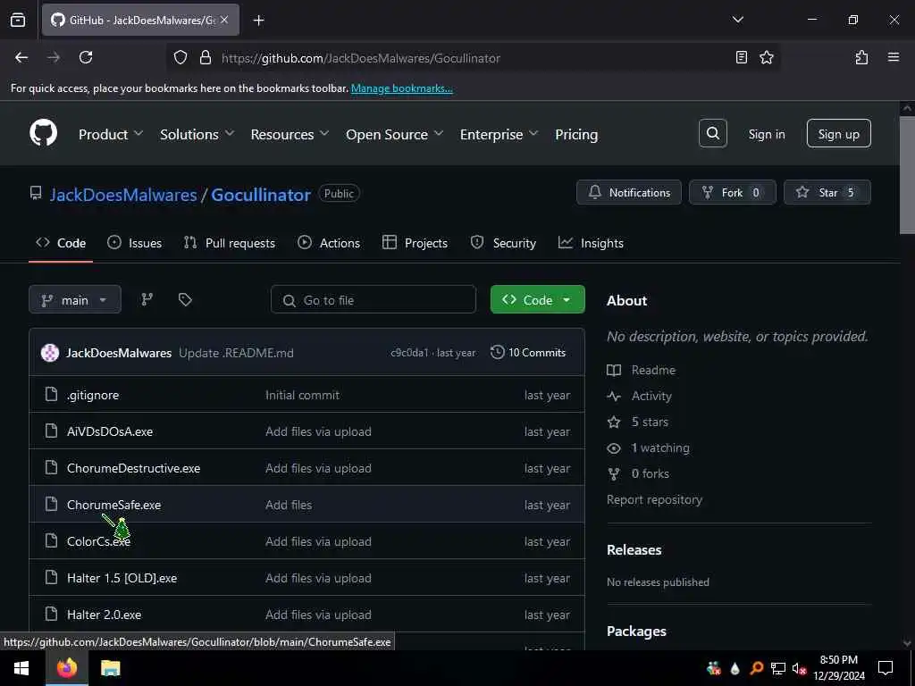View the 10 Commits history
Image resolution: width=915 pixels, height=686 pixels.
tap(528, 352)
